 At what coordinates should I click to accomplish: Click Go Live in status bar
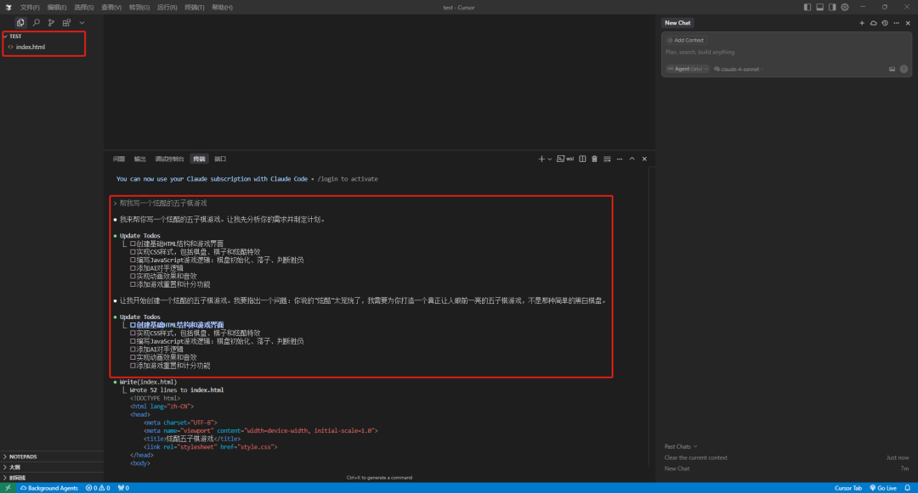882,488
